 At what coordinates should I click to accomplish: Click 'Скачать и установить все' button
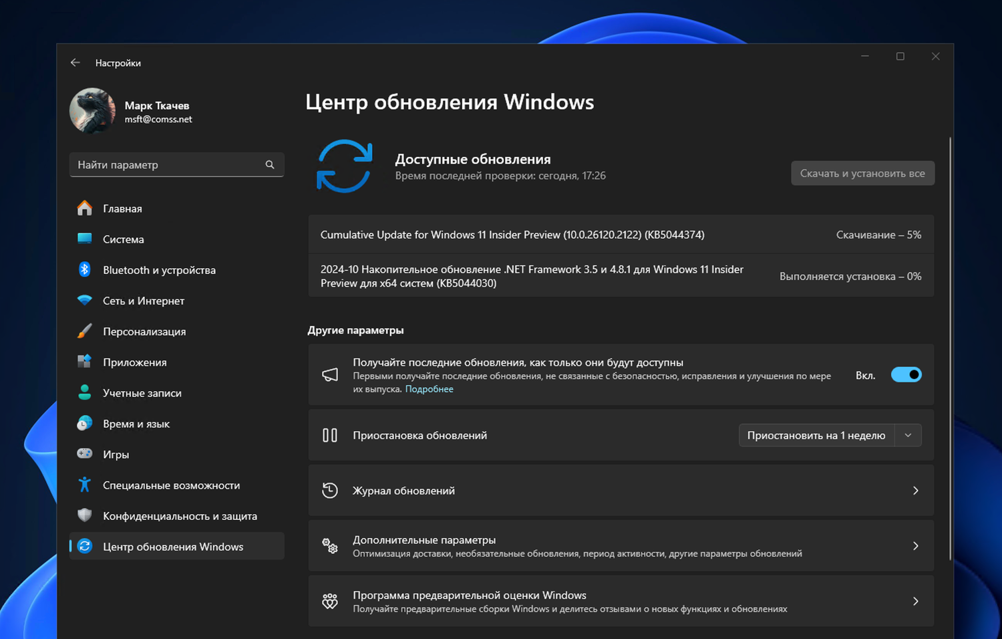862,173
